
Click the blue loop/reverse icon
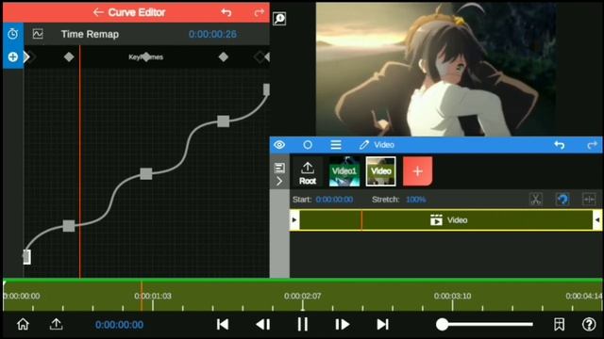(562, 200)
